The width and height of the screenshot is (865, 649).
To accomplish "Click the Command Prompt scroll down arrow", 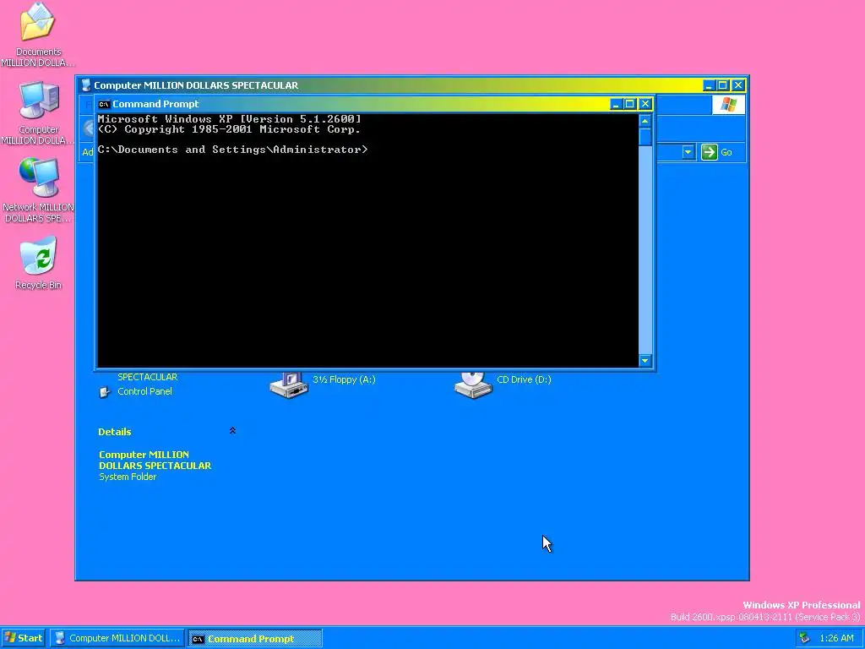I will click(x=645, y=360).
